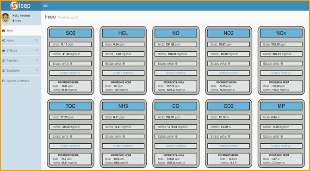Open Grafico histórico for CO2
This screenshot has height=171, width=310.
(x=229, y=146)
